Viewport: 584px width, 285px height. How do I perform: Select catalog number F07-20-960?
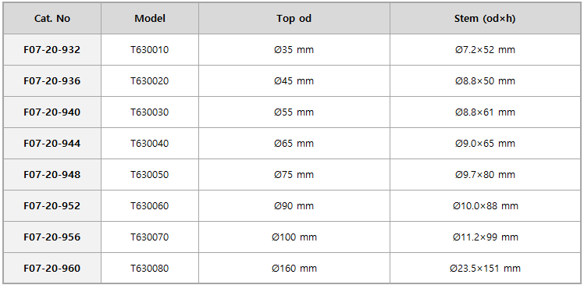52,269
